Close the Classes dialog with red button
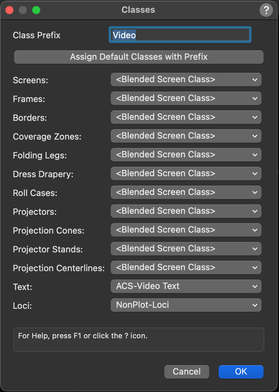The image size is (279, 392). pos(9,10)
